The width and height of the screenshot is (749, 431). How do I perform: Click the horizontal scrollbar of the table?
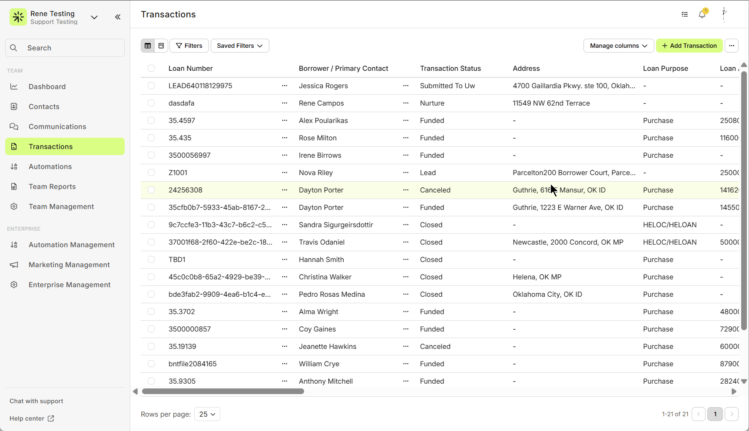coord(223,391)
